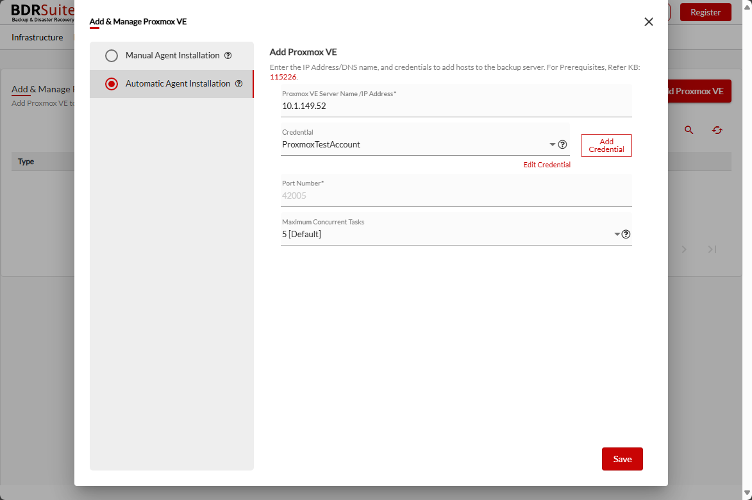
Task: Open help tooltip beside Manual Agent Installation
Action: (x=228, y=55)
